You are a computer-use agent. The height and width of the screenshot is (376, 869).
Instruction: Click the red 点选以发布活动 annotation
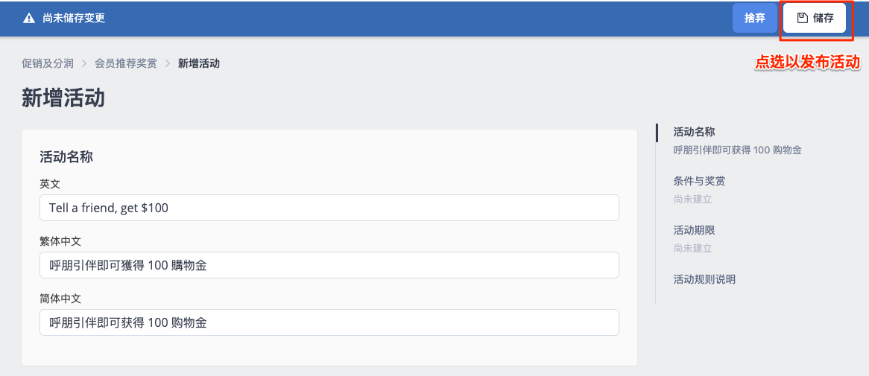coord(807,63)
